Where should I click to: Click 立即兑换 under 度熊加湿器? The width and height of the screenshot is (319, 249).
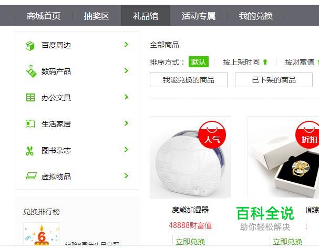pos(190,242)
